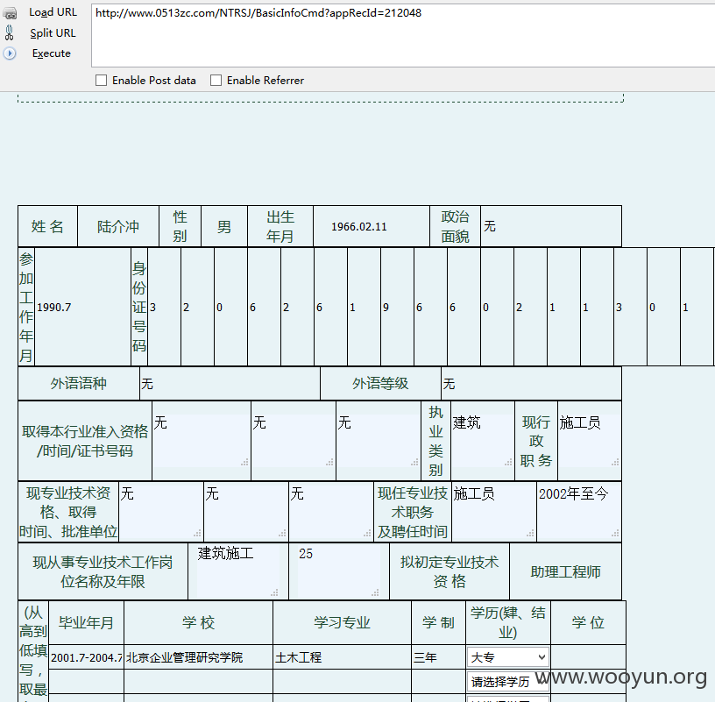Click the resize grip of 建筑施工 textarea
This screenshot has width=715, height=702.
point(274,592)
